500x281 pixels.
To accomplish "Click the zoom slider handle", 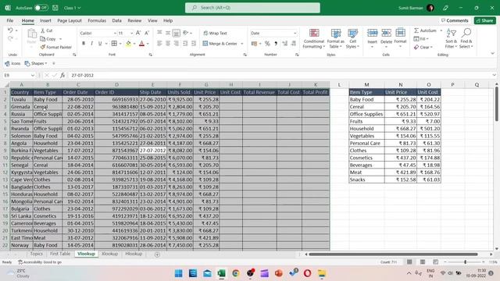I will [x=466, y=262].
